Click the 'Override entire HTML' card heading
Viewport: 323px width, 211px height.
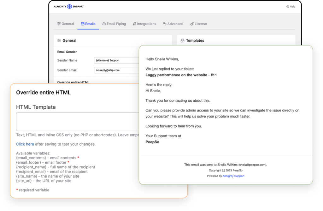point(43,93)
